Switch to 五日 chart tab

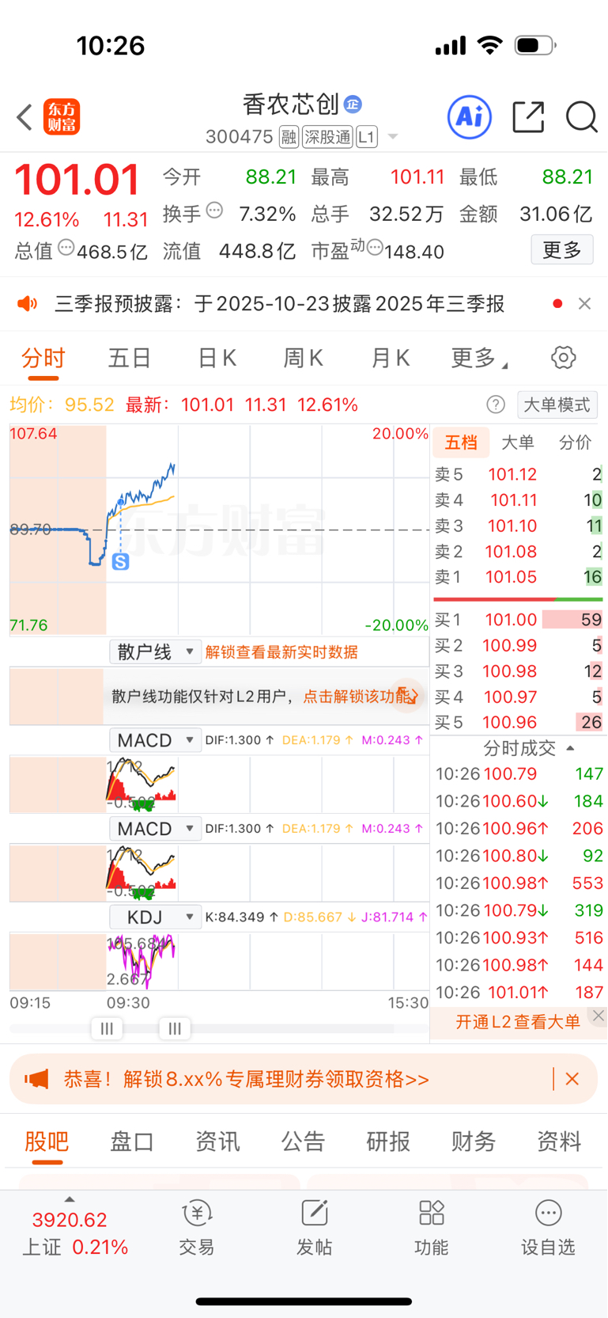pyautogui.click(x=130, y=359)
